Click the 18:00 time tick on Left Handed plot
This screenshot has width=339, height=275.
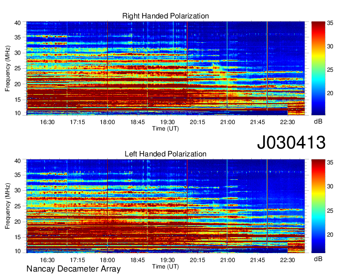[108, 260]
